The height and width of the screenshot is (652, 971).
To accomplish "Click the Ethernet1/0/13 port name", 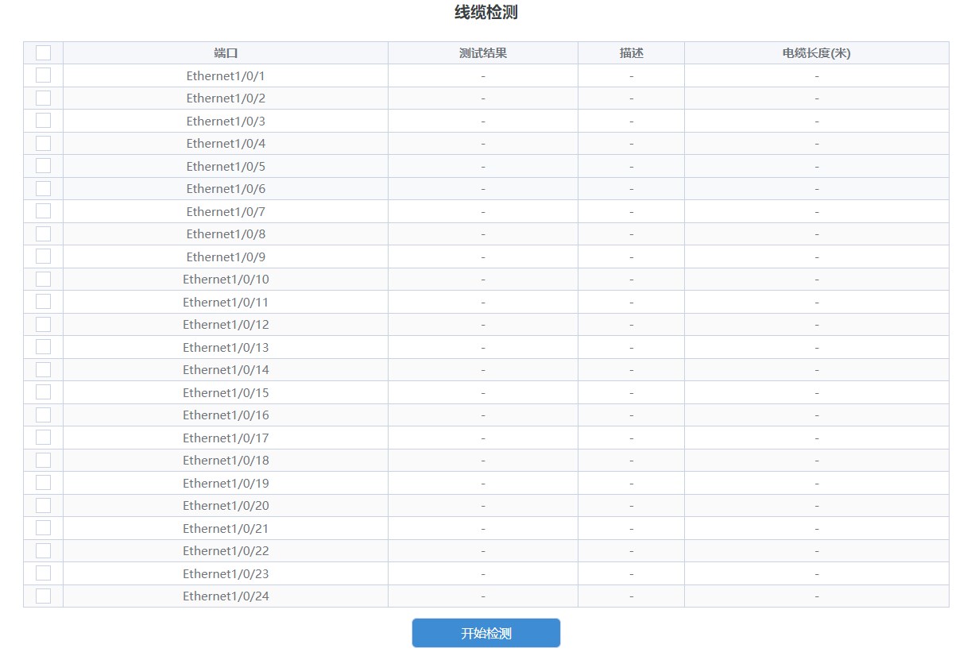I will [x=226, y=348].
